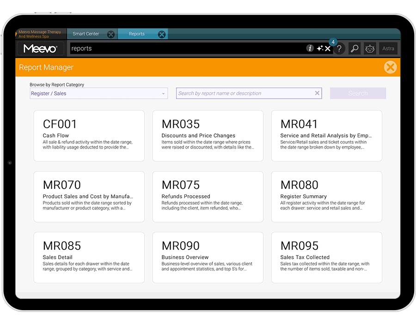This screenshot has width=416, height=324.
Task: Click Meevo Massage Therapy And Wellness Spa tab
Action: (40, 34)
